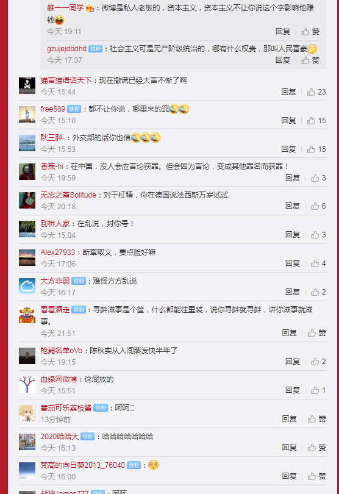Like gzujejdbdhd's nested reply
The height and width of the screenshot is (494, 339).
(310, 60)
